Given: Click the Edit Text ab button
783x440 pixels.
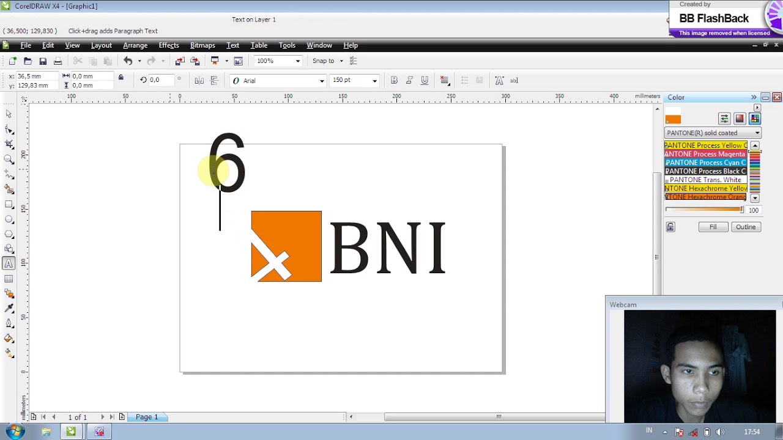Looking at the screenshot, I should tap(514, 80).
